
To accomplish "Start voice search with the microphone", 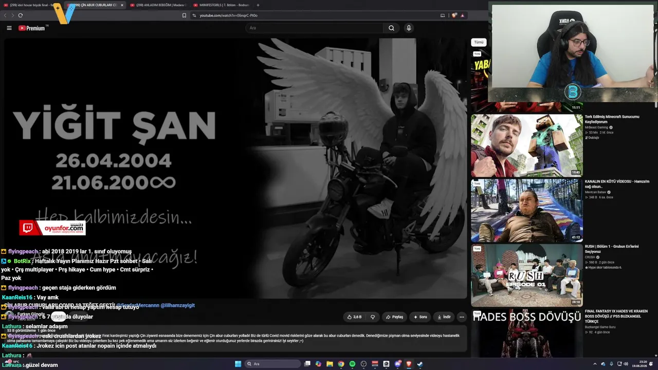I will 409,28.
